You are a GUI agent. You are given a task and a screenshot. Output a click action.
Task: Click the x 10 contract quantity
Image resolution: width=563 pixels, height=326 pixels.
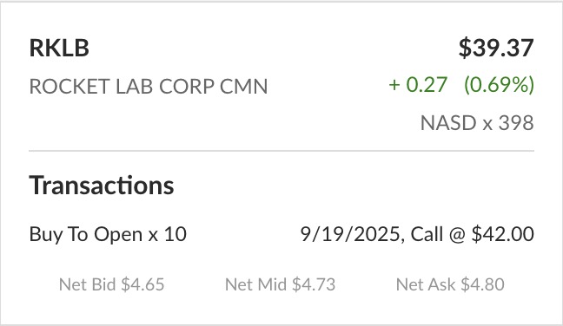coord(168,235)
